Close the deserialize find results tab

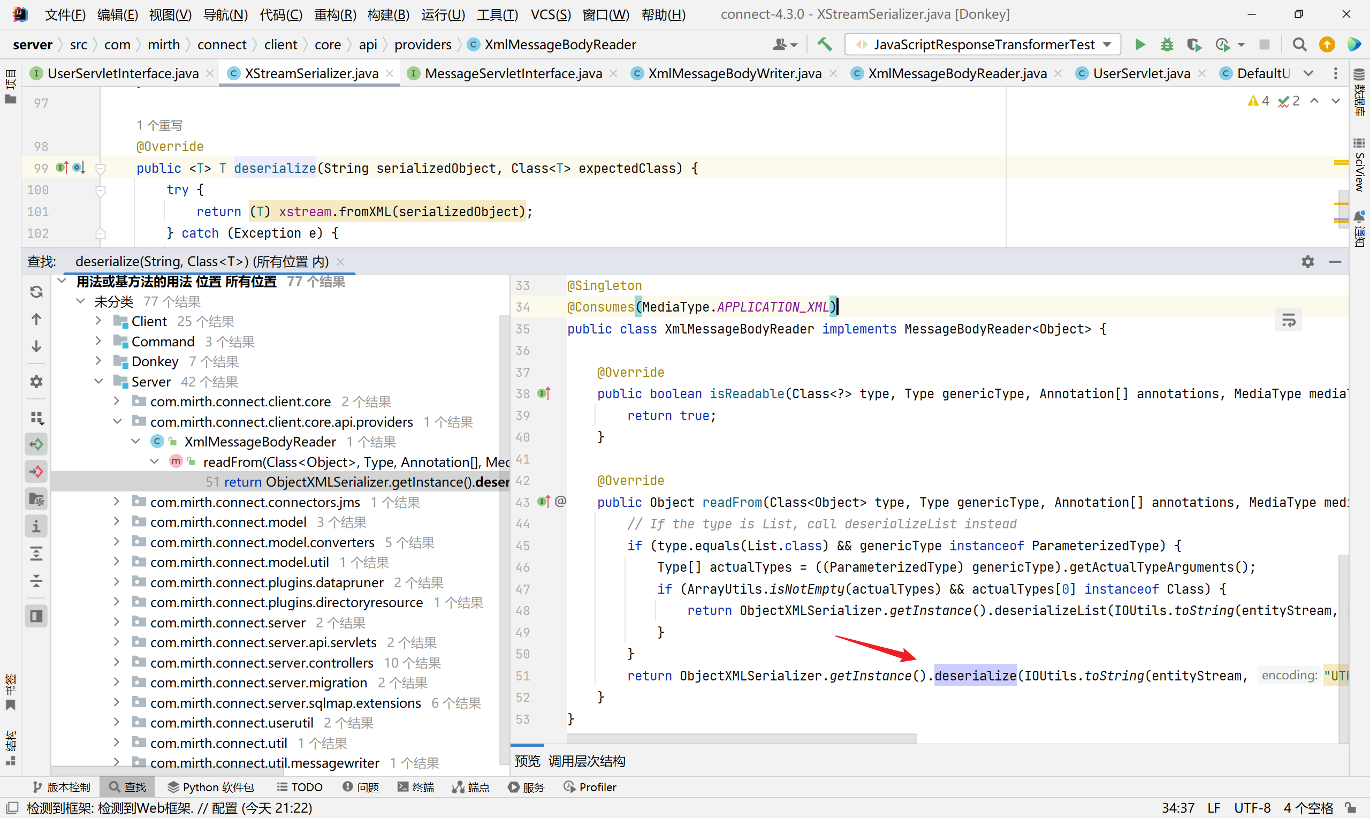tap(340, 262)
